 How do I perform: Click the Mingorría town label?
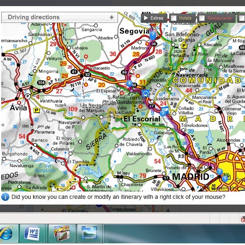49,71
